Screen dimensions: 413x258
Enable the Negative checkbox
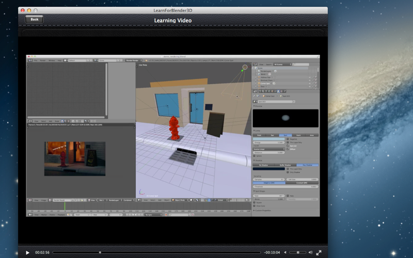pyautogui.click(x=288, y=139)
